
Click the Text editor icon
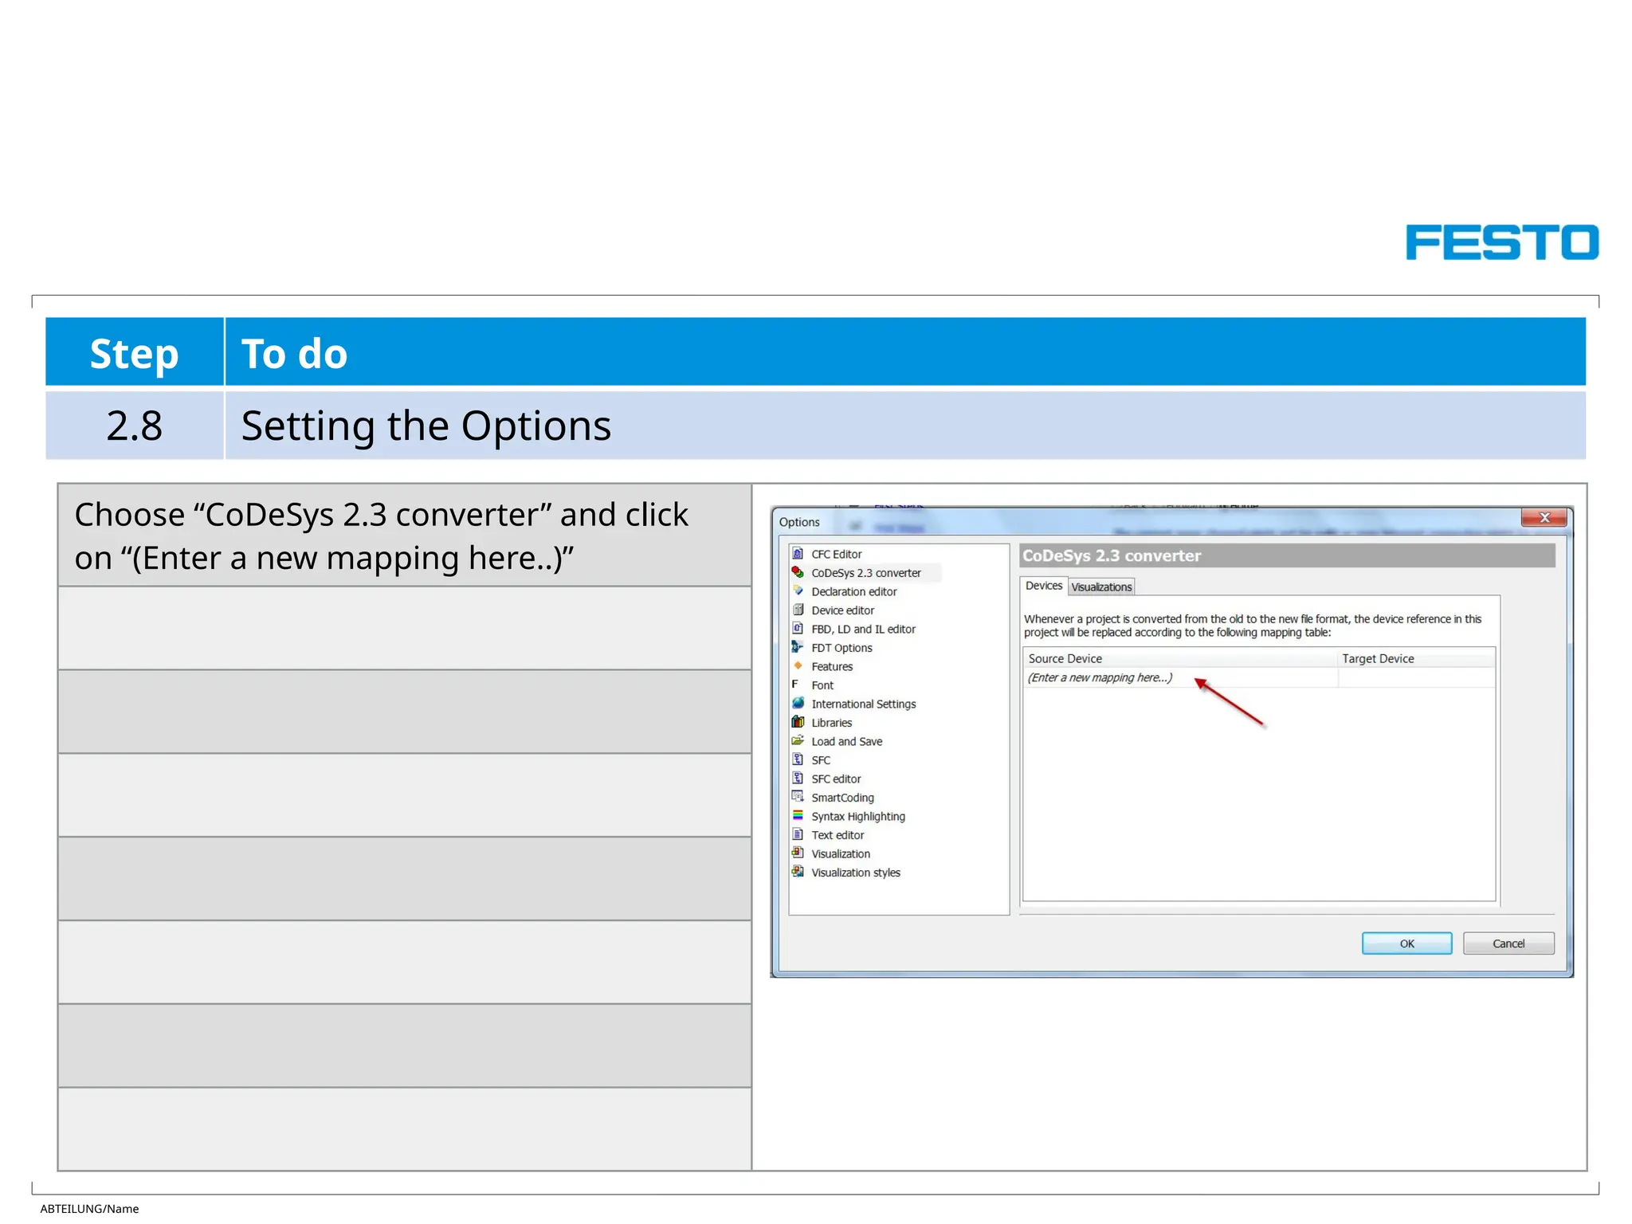pos(798,834)
